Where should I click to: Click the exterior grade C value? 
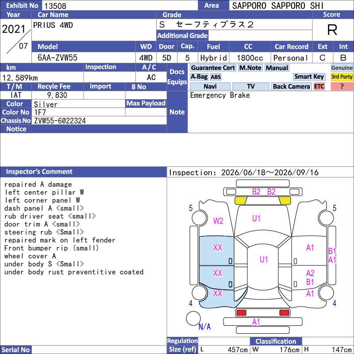[x=323, y=58]
